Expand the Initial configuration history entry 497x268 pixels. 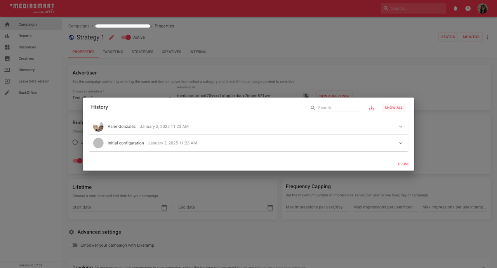click(x=401, y=143)
